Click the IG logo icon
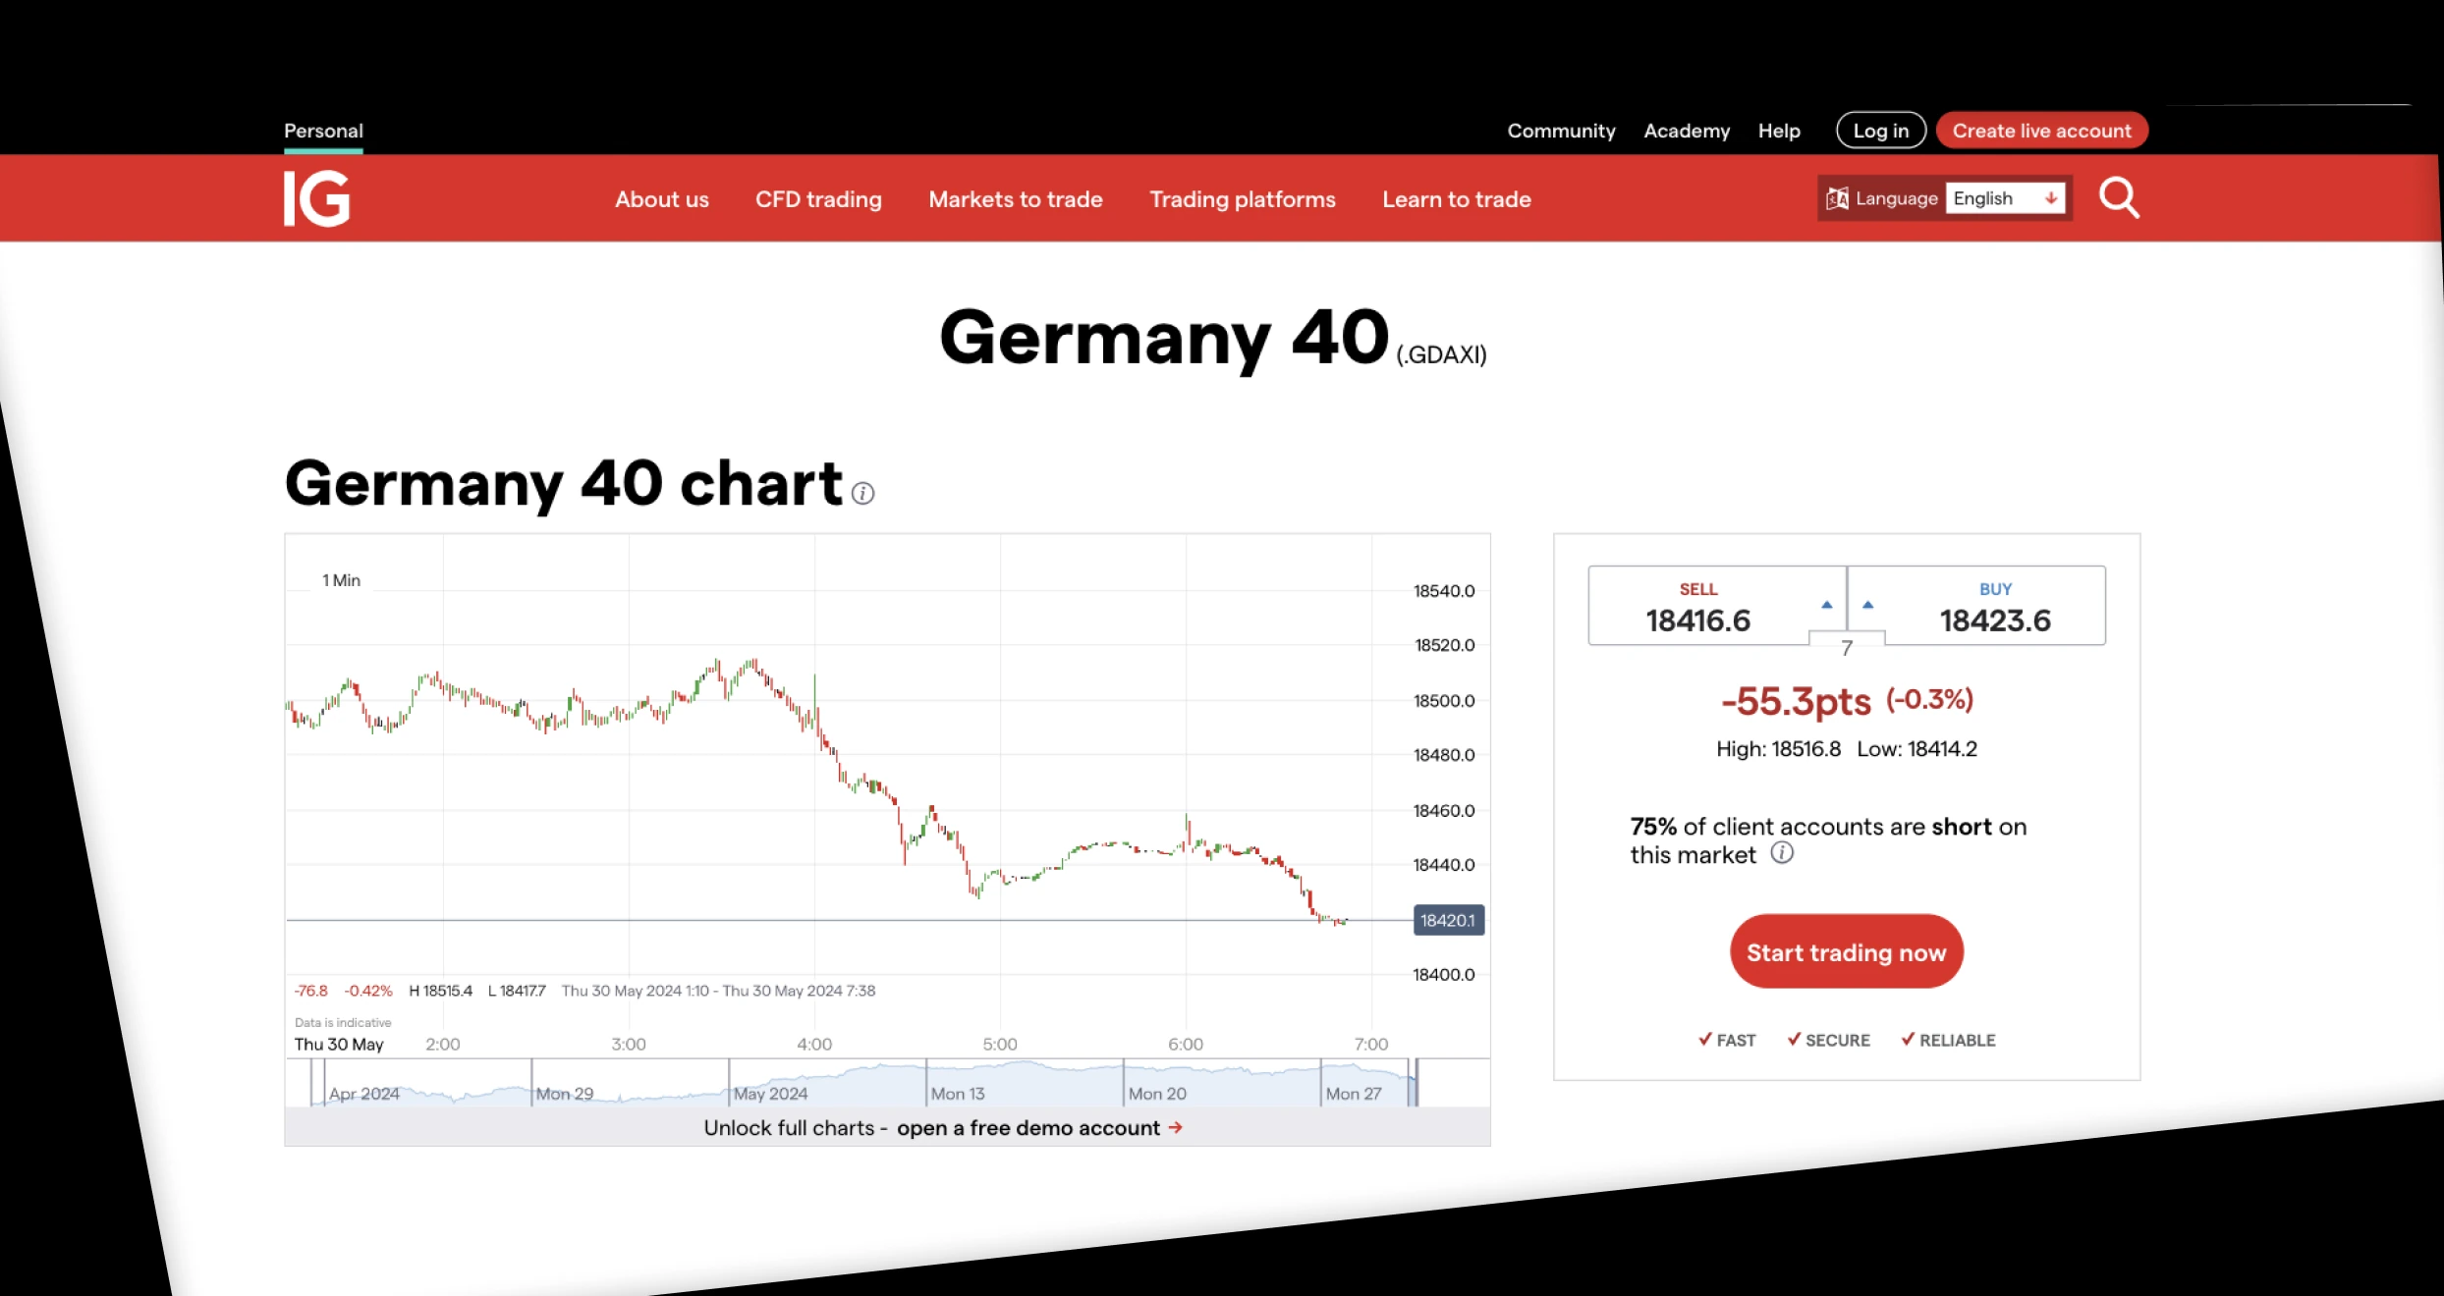 coord(318,197)
